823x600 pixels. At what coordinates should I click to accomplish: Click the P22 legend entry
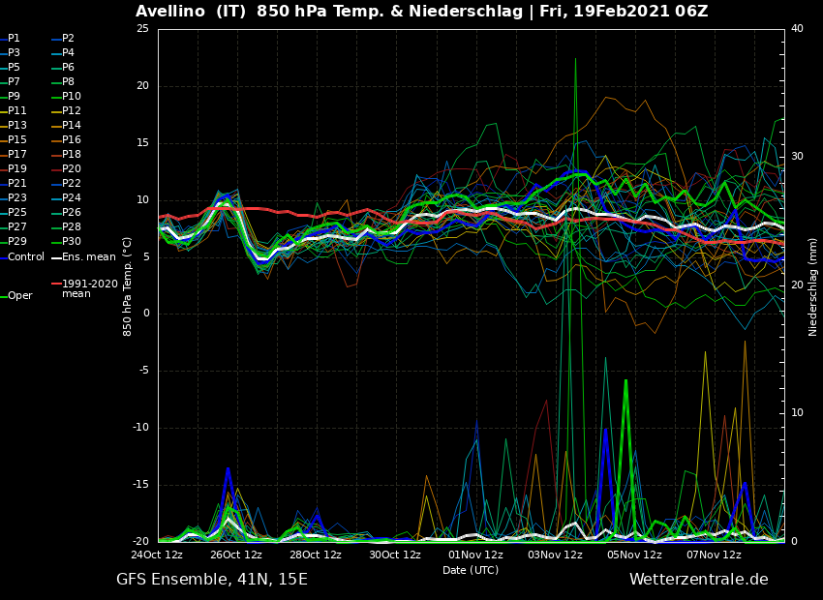(72, 184)
